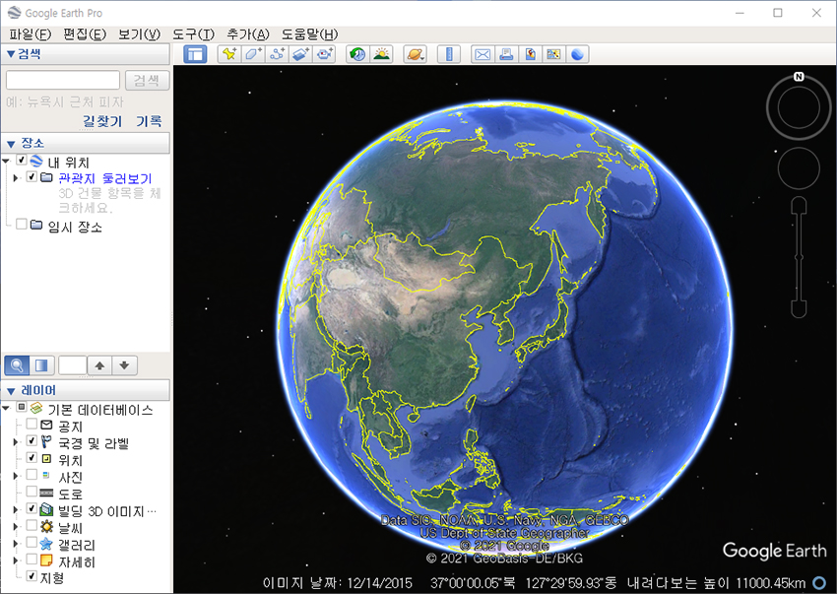
Task: Collapse the 검색 panel header
Action: tap(86, 54)
